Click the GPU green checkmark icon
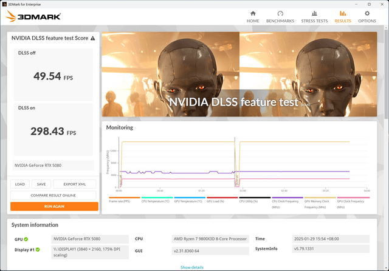This screenshot has width=389, height=271. (26, 239)
